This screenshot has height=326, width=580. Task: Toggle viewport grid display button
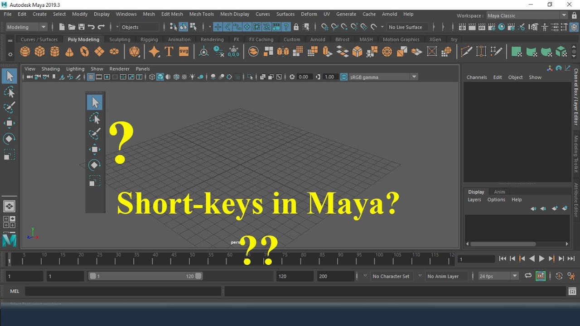[91, 77]
